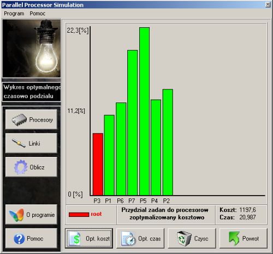This screenshot has width=273, height=254.
Task: Click 'Wykres optymalnego czasowo podzialu' heading
Action: [x=32, y=92]
